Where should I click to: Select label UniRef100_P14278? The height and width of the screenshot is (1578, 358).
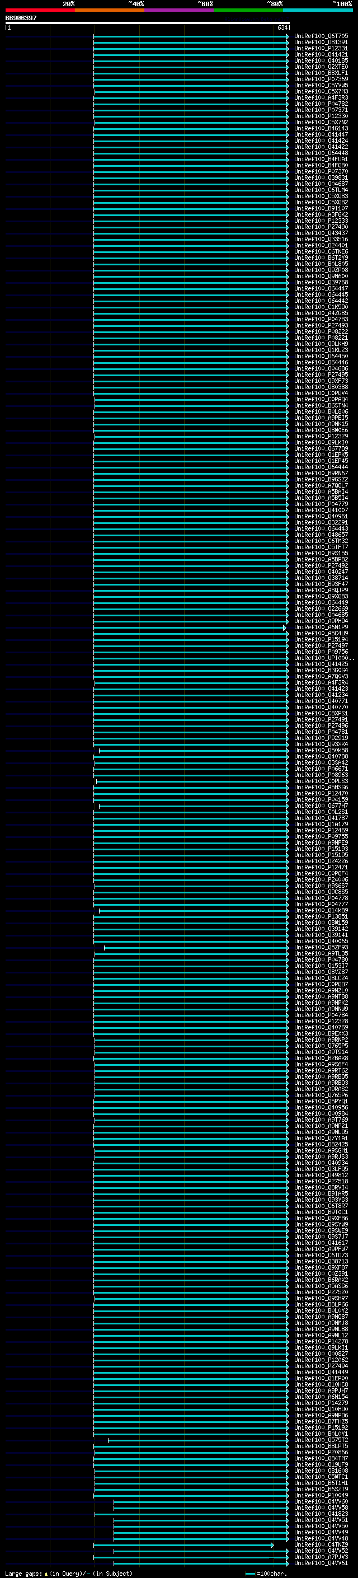click(321, 1342)
